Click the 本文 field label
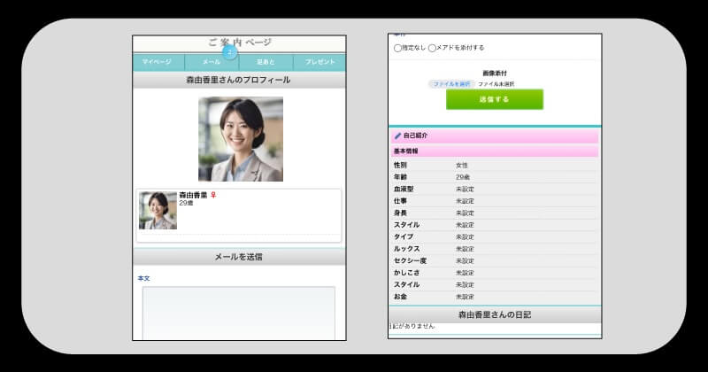 [143, 278]
